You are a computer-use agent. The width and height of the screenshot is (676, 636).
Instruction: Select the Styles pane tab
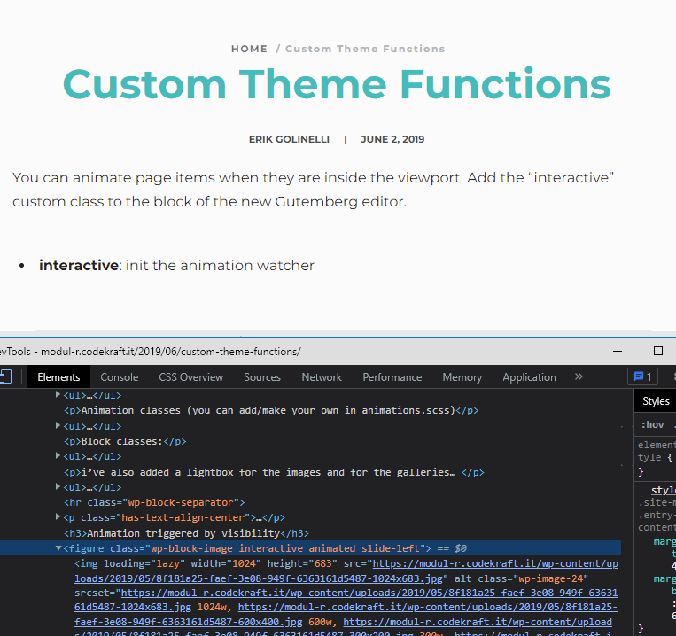tap(656, 401)
